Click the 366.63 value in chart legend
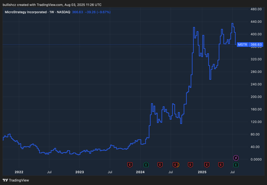This screenshot has width=267, height=185. pos(77,12)
